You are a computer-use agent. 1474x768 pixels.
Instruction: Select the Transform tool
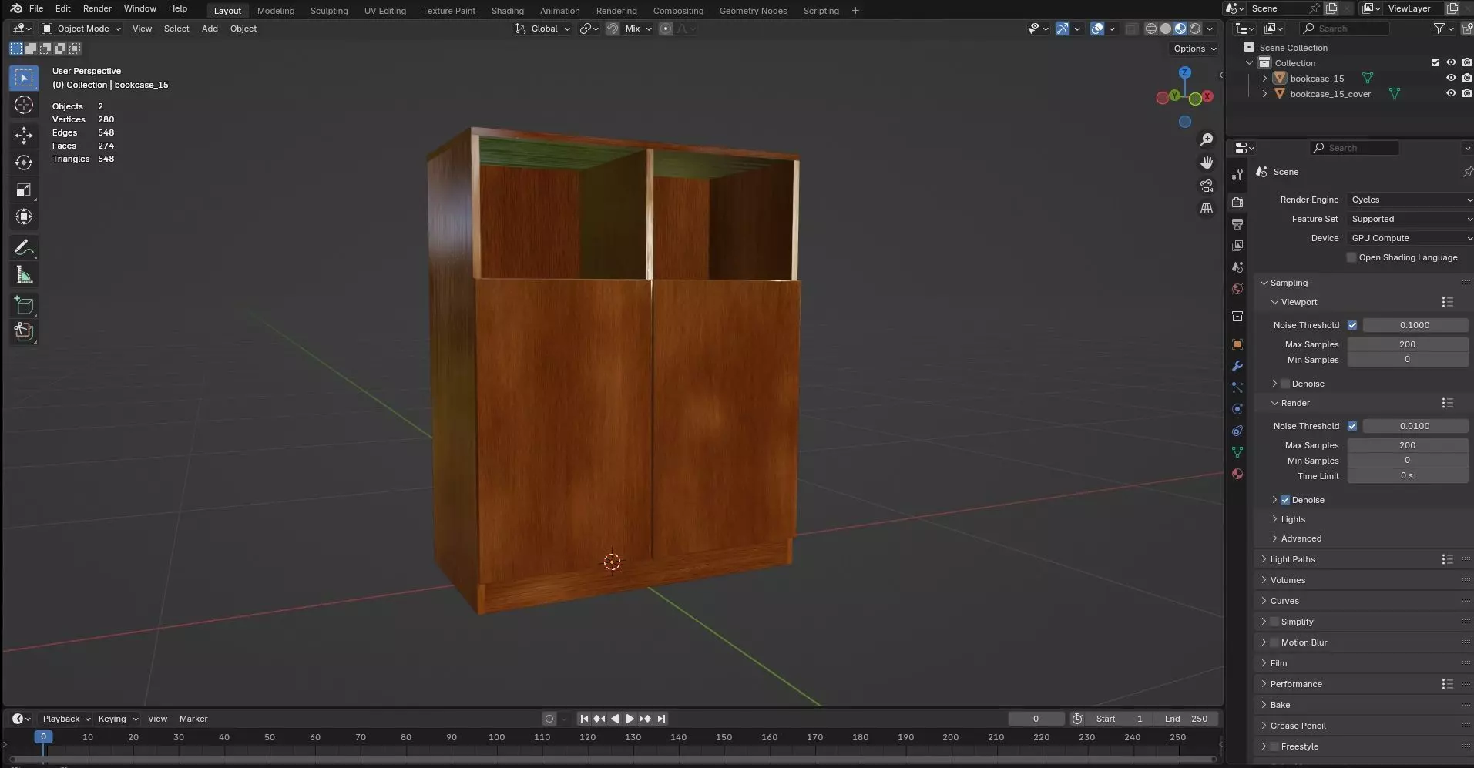(24, 216)
